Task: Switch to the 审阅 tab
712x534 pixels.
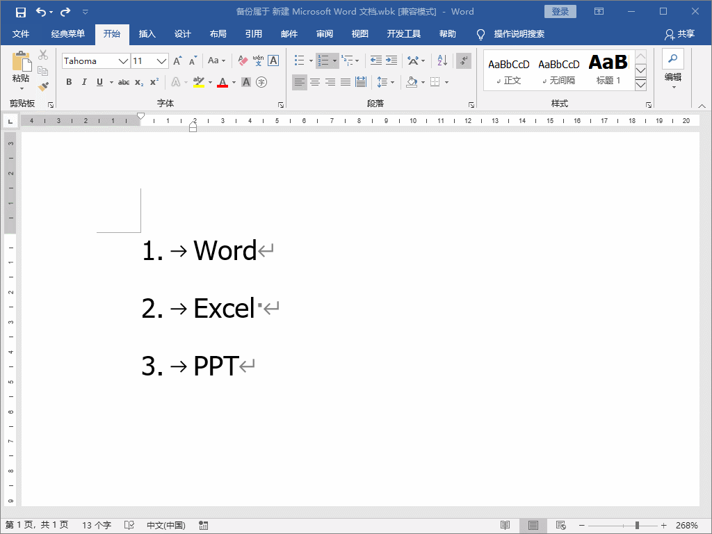Action: [325, 34]
